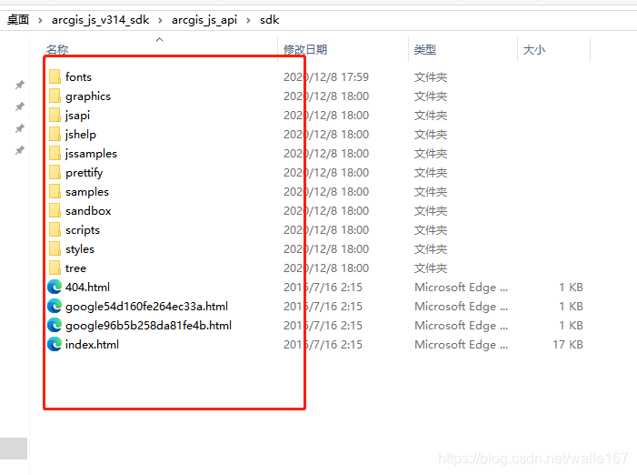The image size is (637, 475).
Task: Select the sandbox folder name
Action: pyautogui.click(x=88, y=211)
